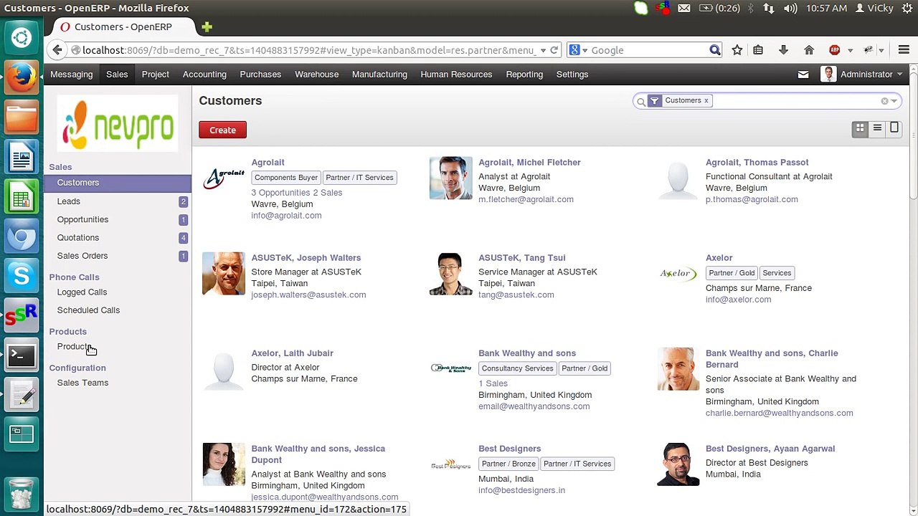Open the Agrolait customer card title

click(268, 162)
